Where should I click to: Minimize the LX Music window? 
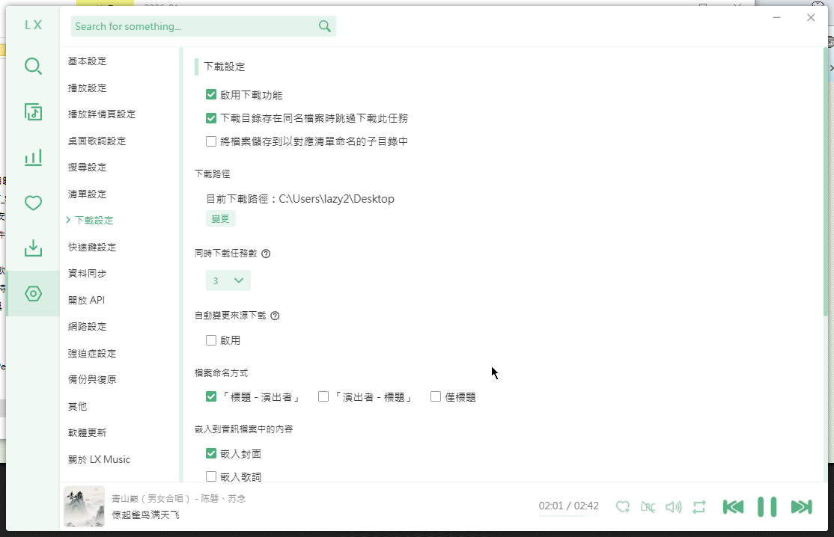[776, 17]
